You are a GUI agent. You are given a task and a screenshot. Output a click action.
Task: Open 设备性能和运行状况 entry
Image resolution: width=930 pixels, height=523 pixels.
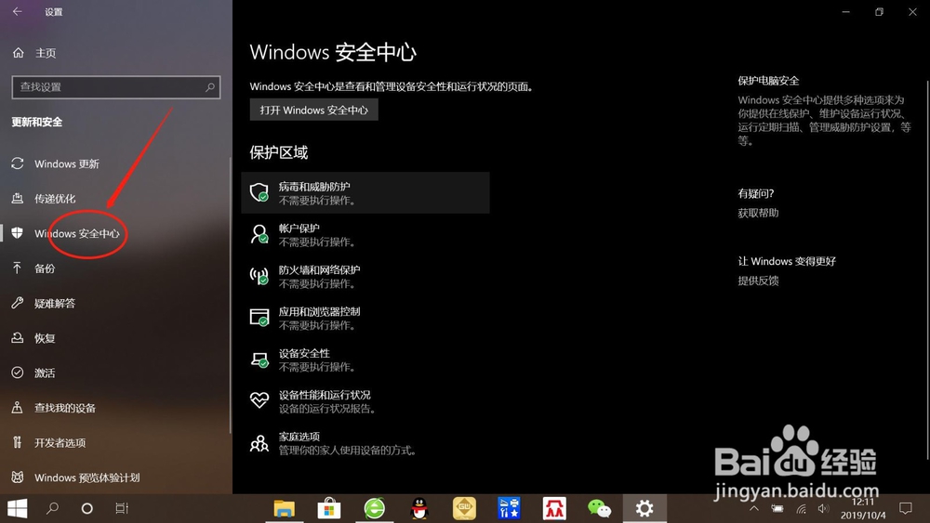coord(365,401)
